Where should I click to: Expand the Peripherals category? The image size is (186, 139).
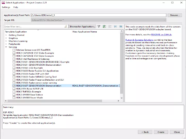[x=6, y=44]
